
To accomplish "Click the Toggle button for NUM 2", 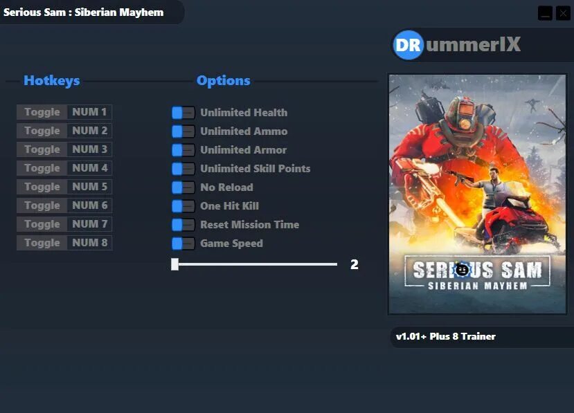I will click(x=42, y=131).
